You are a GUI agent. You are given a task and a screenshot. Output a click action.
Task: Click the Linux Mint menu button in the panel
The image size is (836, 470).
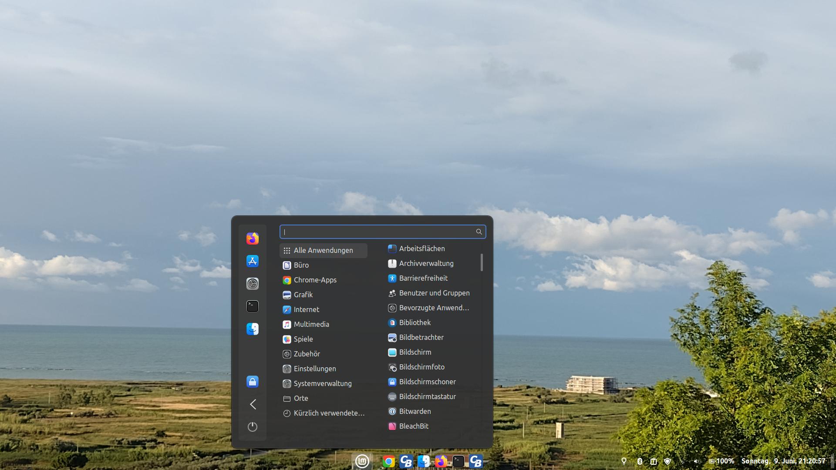pos(362,461)
